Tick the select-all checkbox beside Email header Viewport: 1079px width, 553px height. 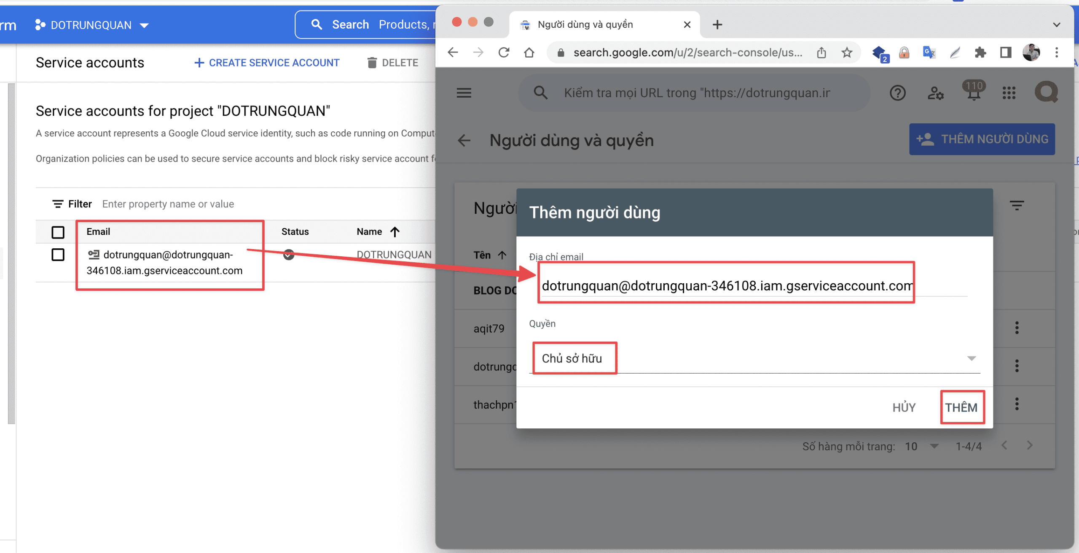point(58,232)
